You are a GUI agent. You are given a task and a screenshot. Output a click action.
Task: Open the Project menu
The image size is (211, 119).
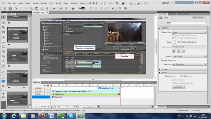(x=44, y=3)
